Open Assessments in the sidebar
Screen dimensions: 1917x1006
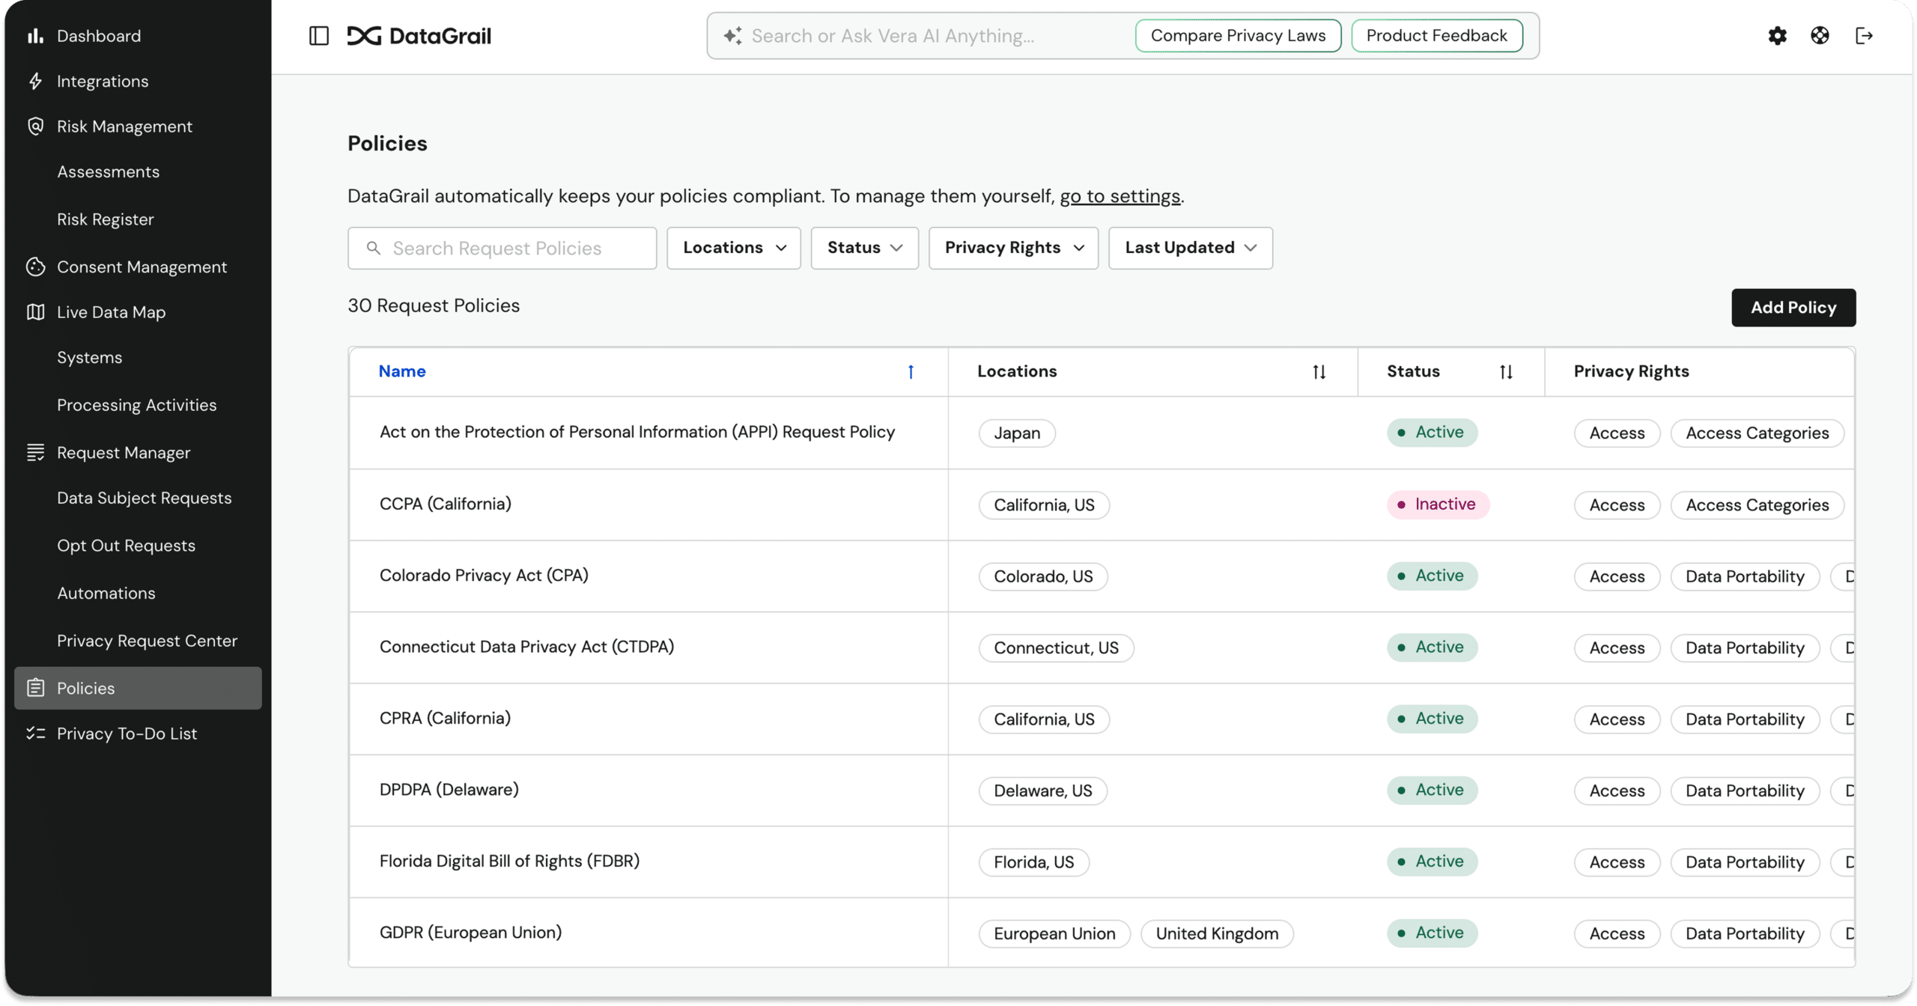(109, 171)
